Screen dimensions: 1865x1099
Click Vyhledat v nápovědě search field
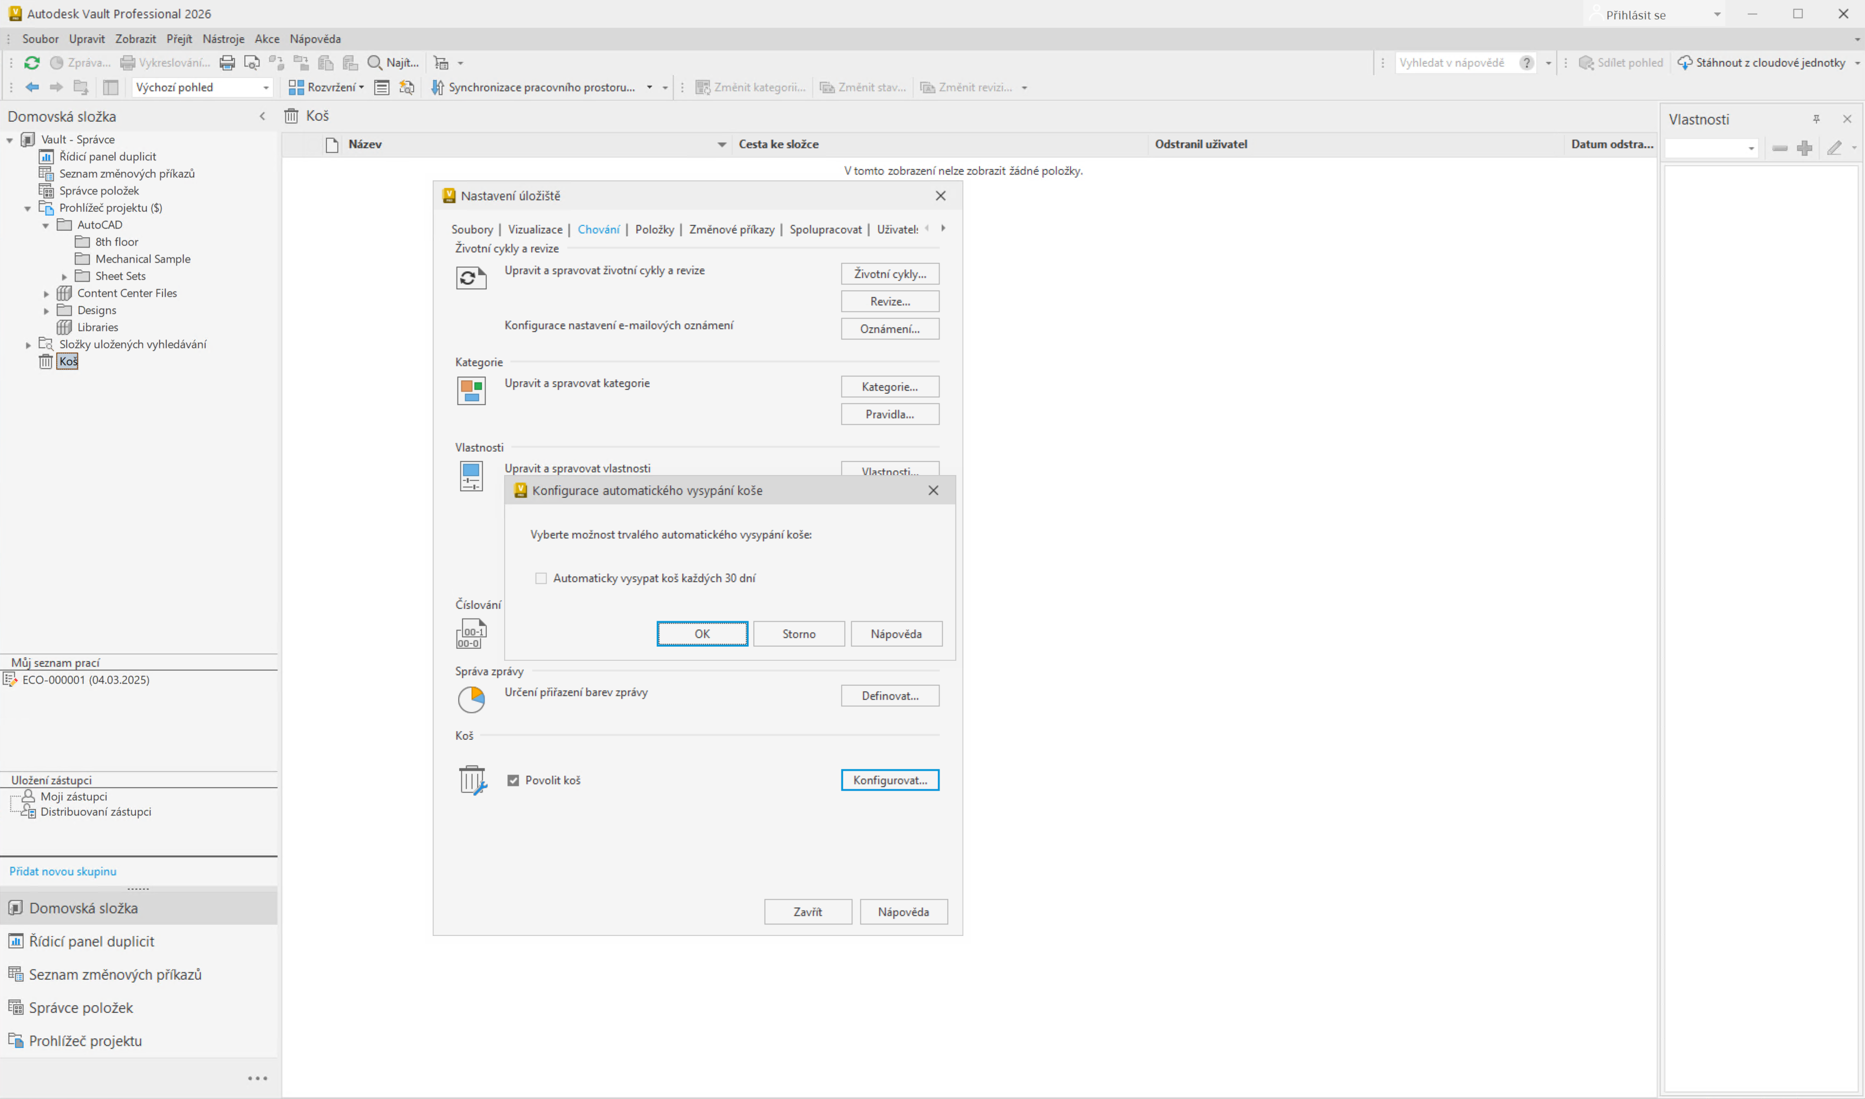1452,63
